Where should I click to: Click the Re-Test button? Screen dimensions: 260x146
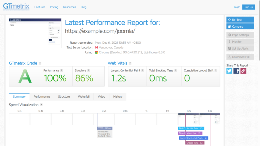point(240,20)
